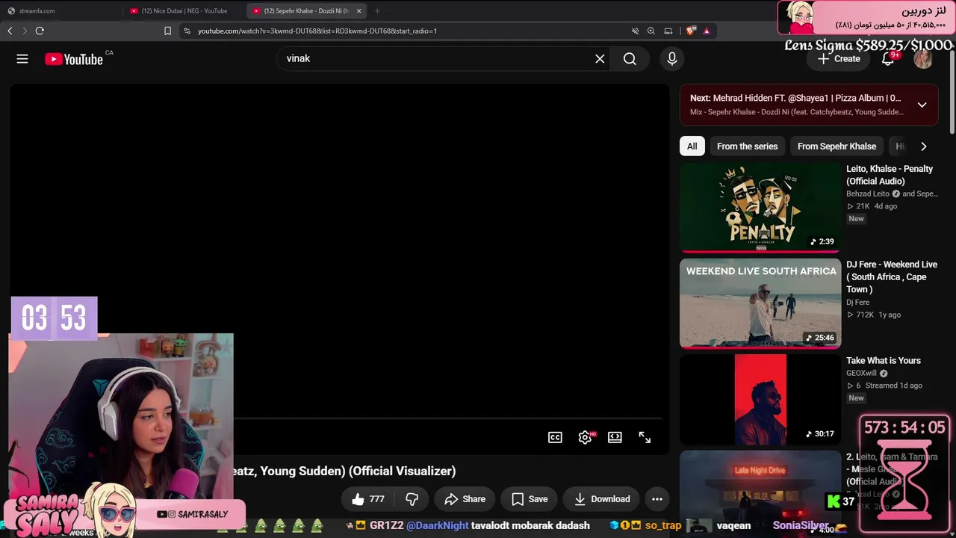
Task: Click the Official Visualizer video title
Action: point(345,471)
